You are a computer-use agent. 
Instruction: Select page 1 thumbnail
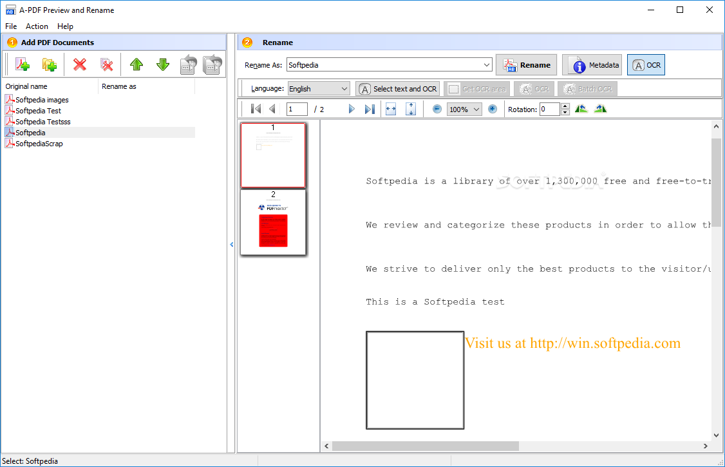point(273,155)
